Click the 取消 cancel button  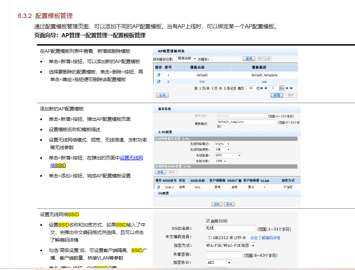coord(229,204)
